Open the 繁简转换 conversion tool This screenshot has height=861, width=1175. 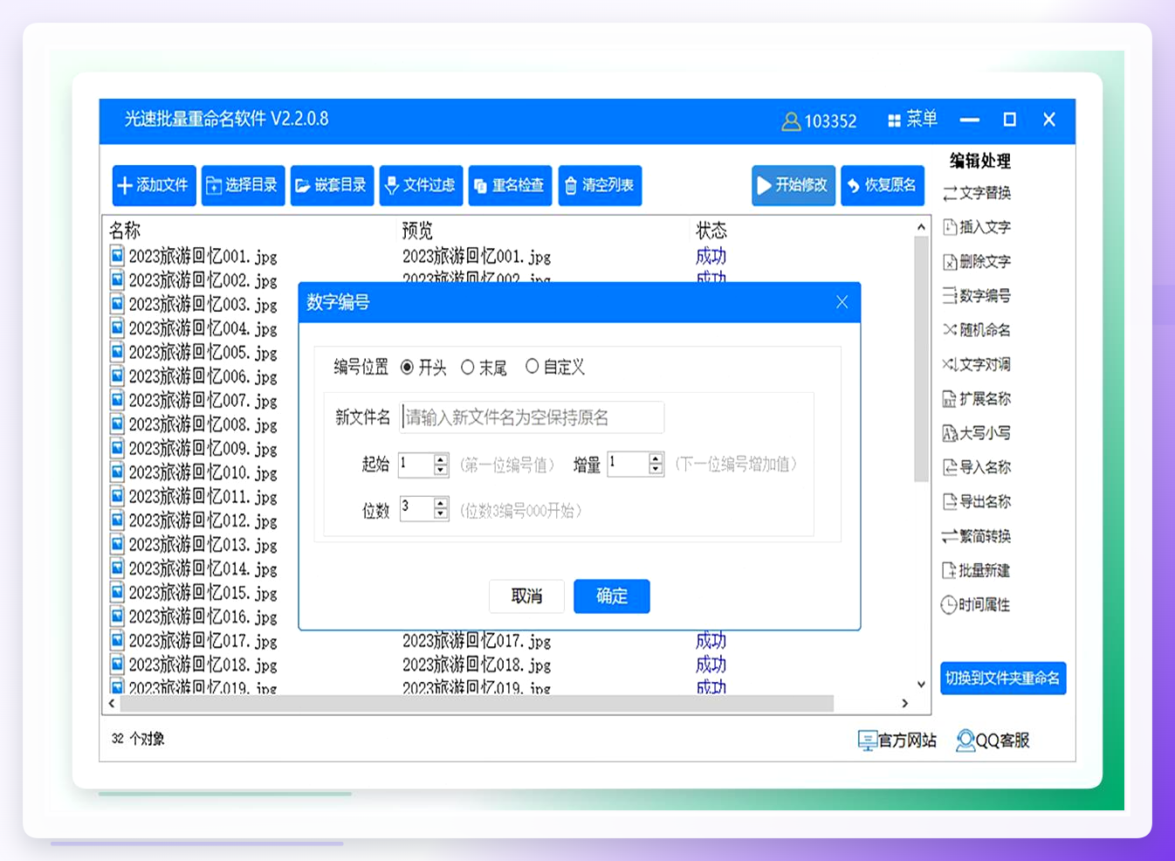coord(977,536)
